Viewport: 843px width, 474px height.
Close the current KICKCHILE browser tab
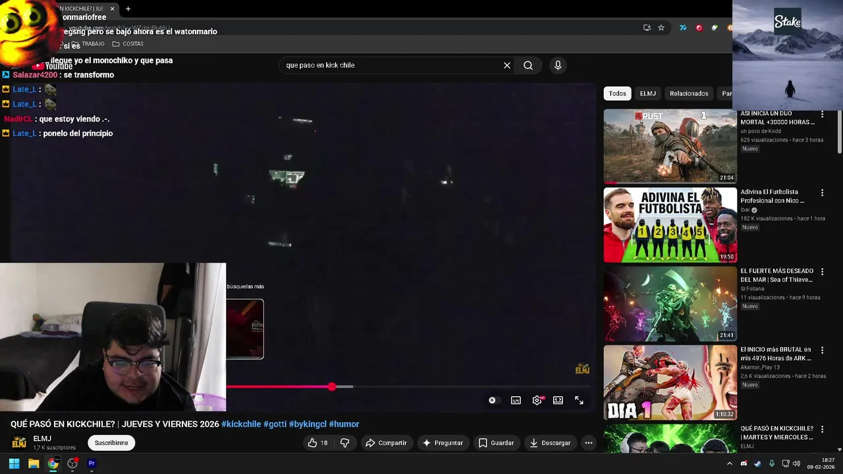[x=112, y=9]
